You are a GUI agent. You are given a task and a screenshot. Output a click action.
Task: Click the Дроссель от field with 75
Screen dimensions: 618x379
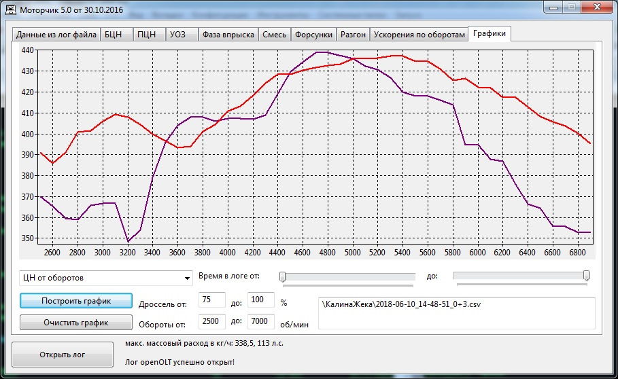click(212, 300)
